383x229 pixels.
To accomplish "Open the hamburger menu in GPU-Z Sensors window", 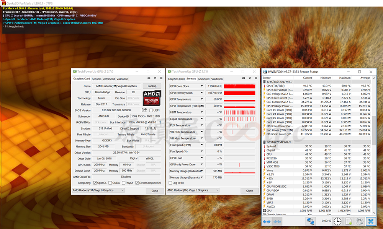I will [x=256, y=78].
